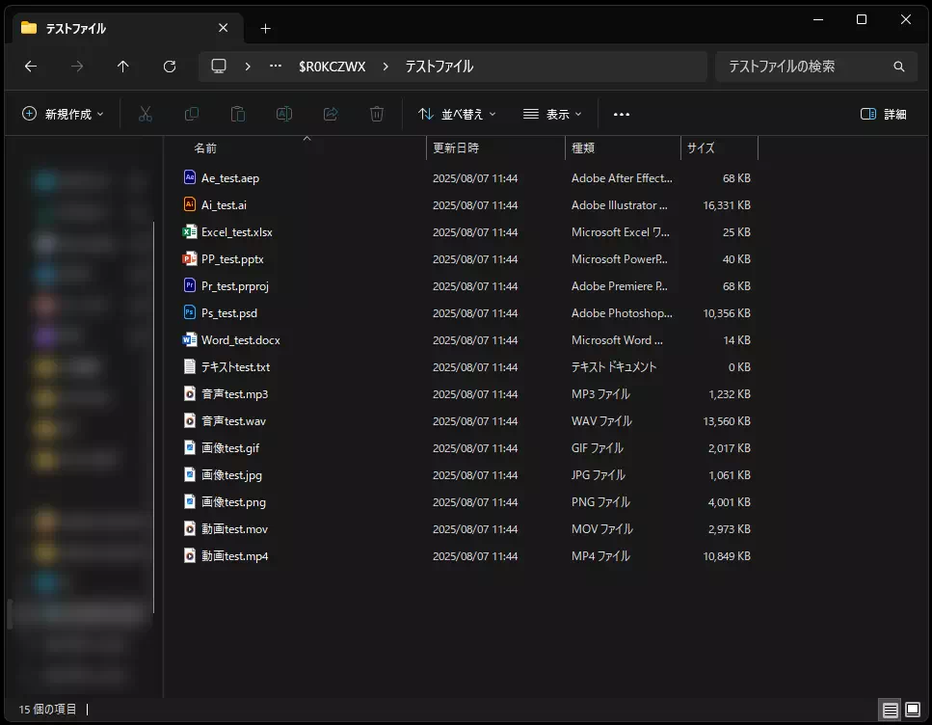Click the Share icon in toolbar
Image resolution: width=932 pixels, height=725 pixels.
click(331, 114)
